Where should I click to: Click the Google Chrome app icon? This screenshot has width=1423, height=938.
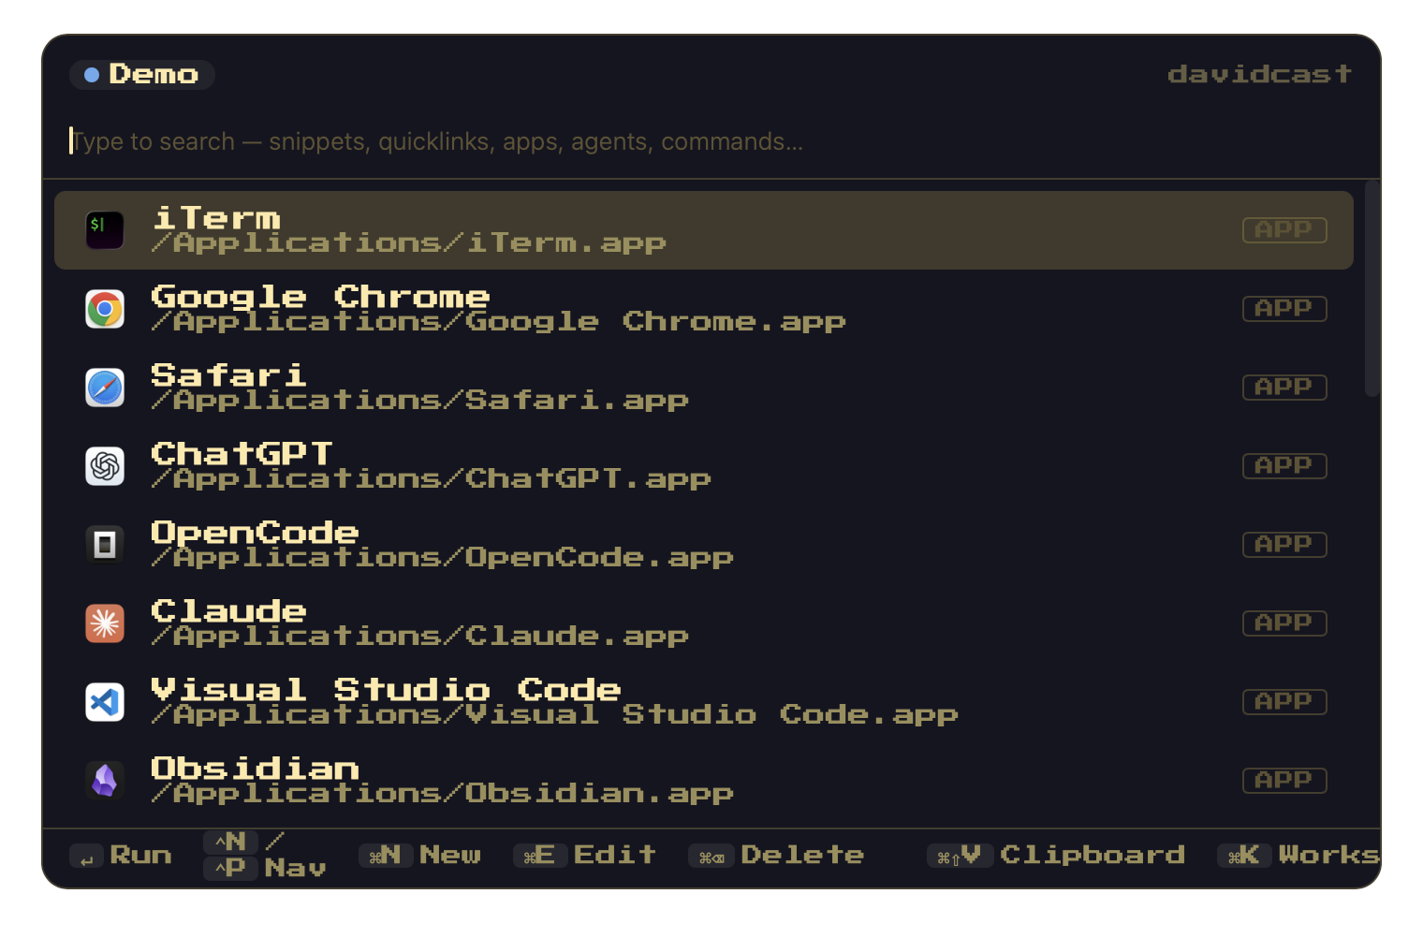(105, 309)
